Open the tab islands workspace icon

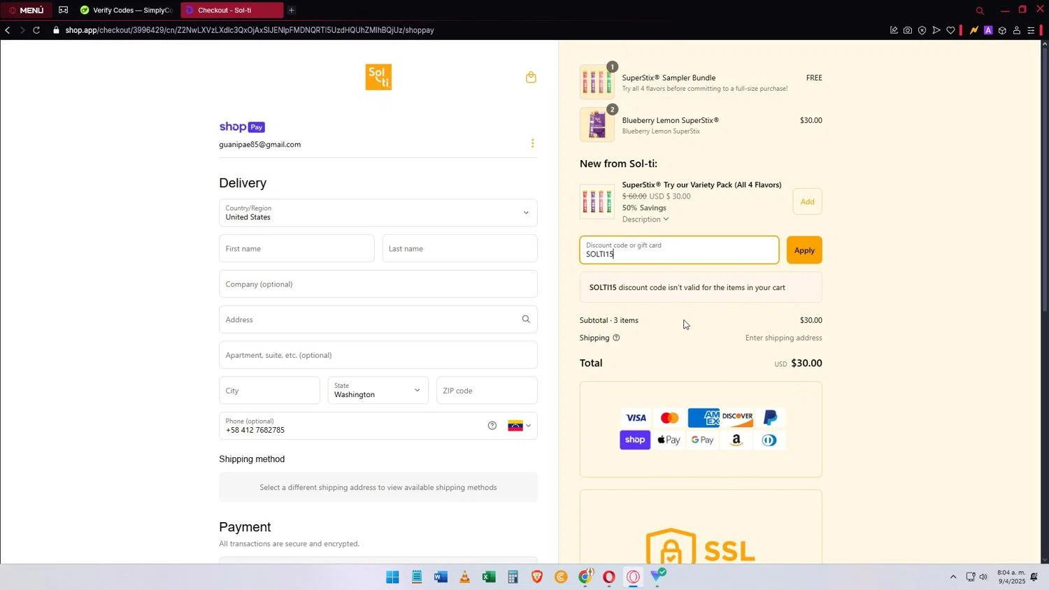coord(63,10)
